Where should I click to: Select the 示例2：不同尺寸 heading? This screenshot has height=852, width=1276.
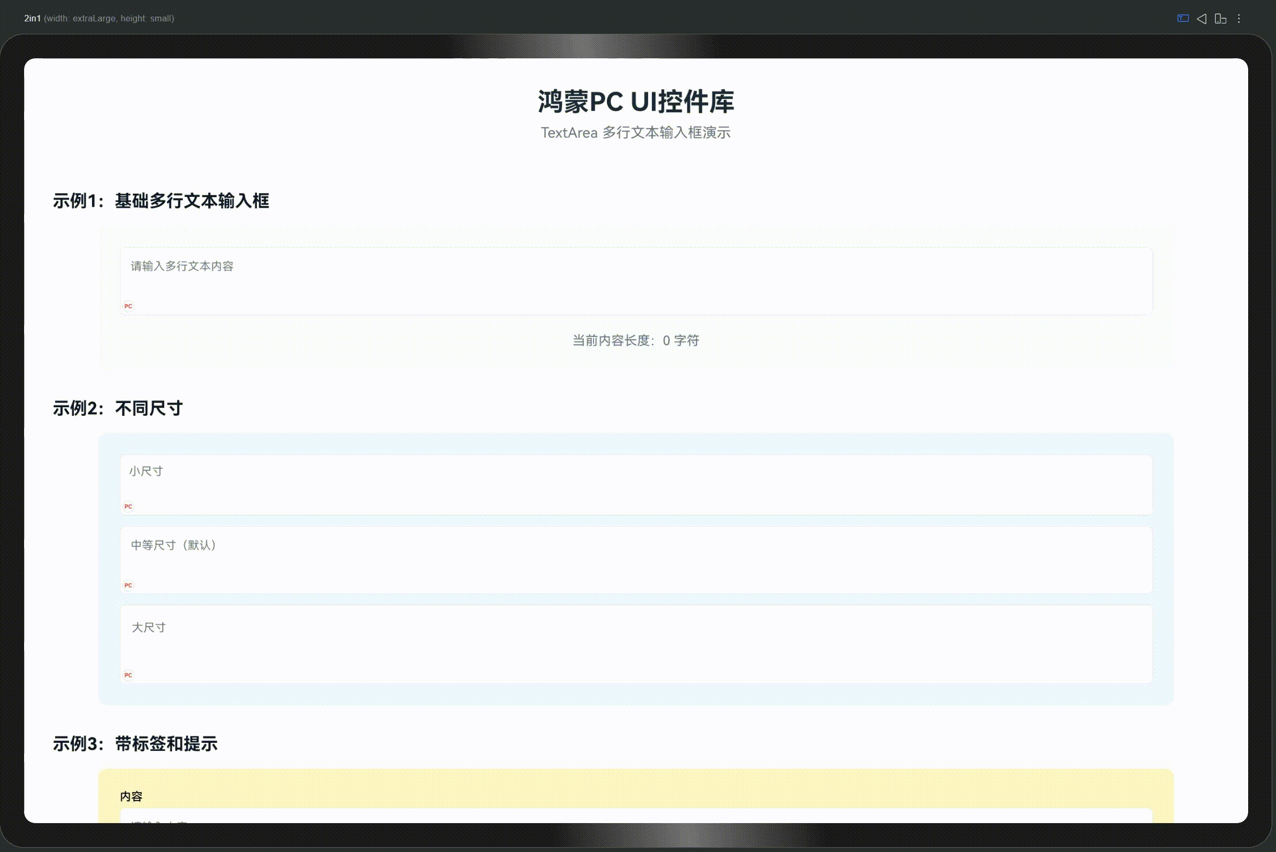click(x=117, y=407)
